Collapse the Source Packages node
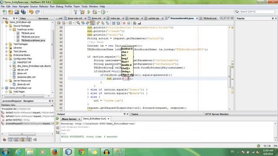Image resolution: width=278 pixels, height=156 pixels. pos(7,26)
